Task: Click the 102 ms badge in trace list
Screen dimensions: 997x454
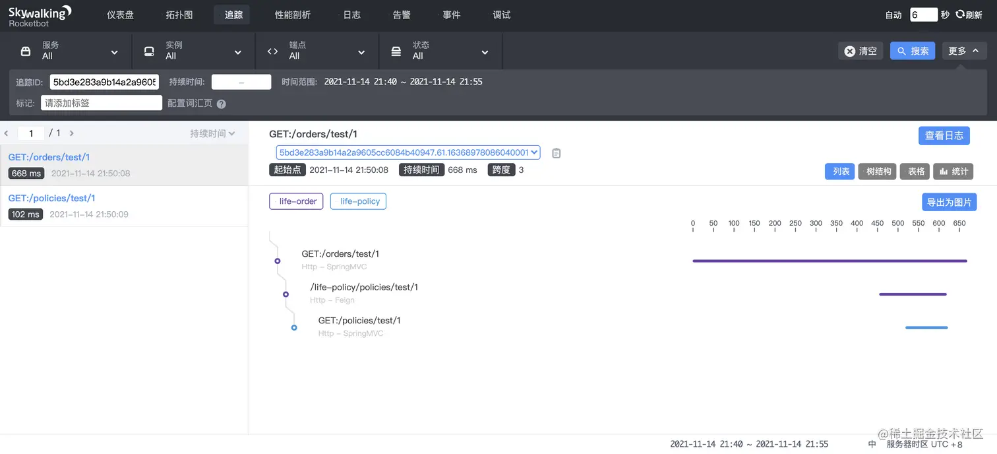Action: pyautogui.click(x=26, y=214)
